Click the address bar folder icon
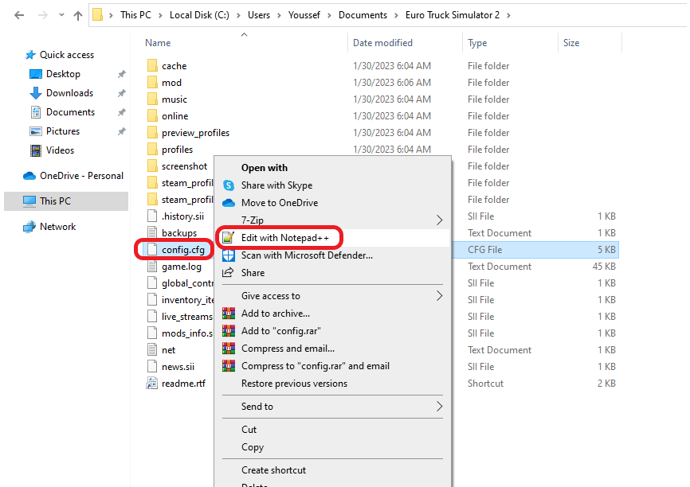 click(x=98, y=15)
